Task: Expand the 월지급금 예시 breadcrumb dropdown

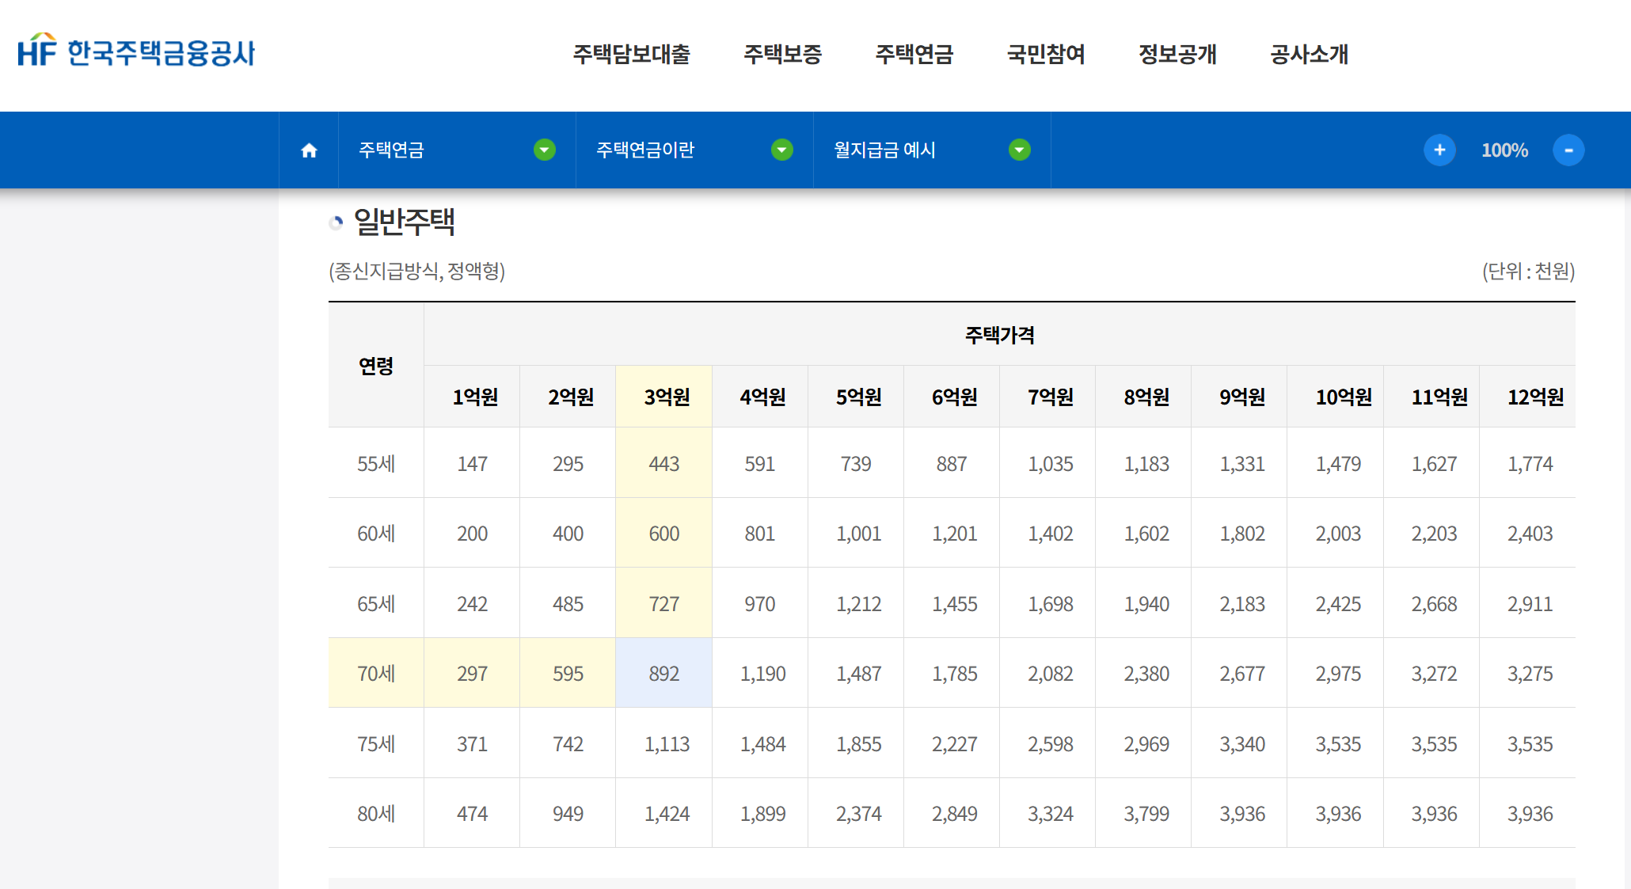Action: pyautogui.click(x=1019, y=150)
